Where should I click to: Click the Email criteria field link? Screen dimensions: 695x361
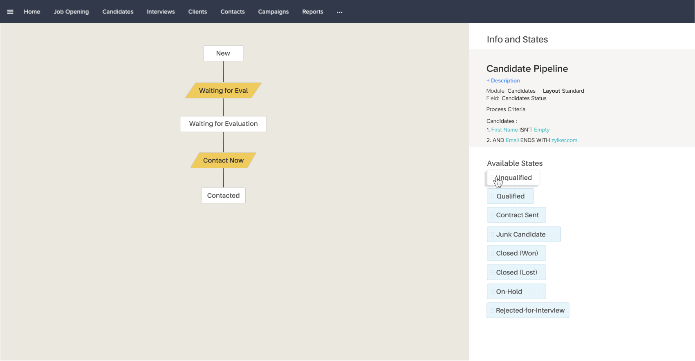[x=512, y=140]
